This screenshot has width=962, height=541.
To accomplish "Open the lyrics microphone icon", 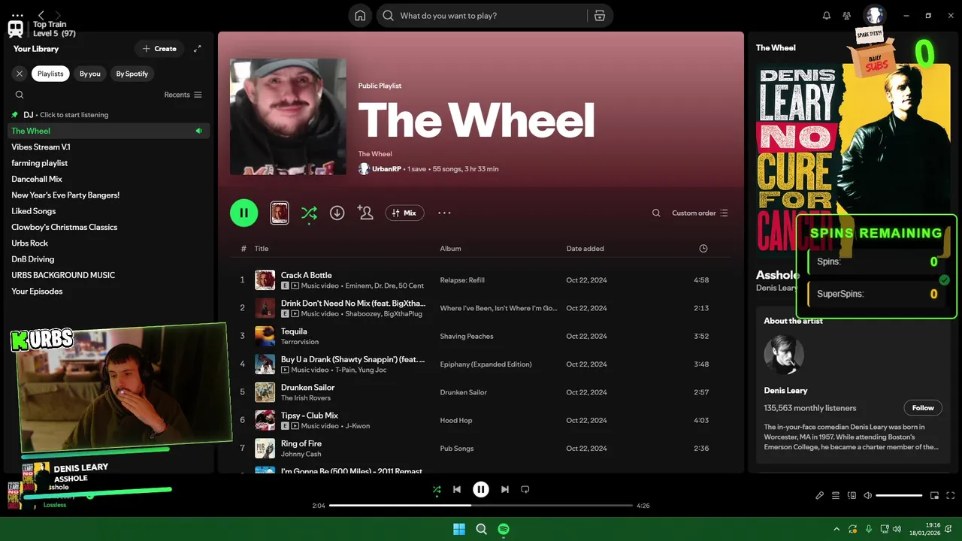I will click(820, 495).
